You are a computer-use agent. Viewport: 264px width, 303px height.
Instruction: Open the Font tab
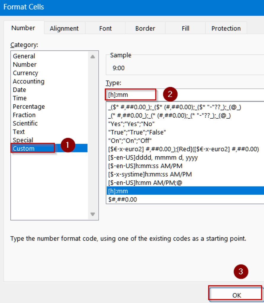click(x=105, y=28)
